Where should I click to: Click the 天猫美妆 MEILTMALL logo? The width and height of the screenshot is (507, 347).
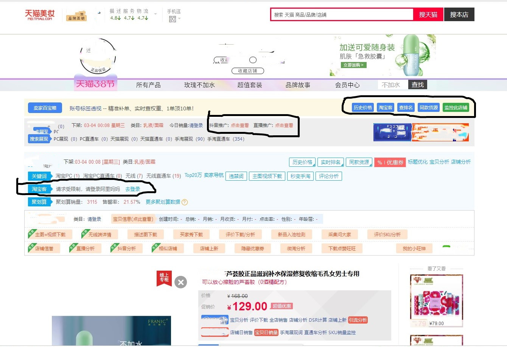click(x=39, y=14)
